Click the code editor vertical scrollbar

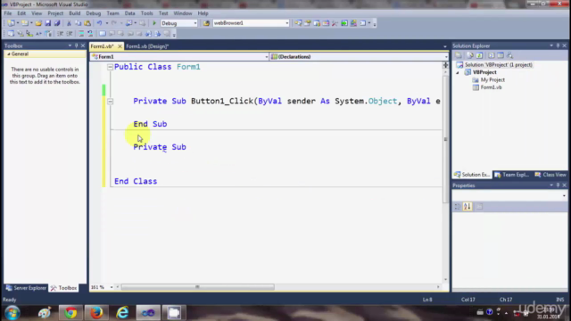(446, 139)
